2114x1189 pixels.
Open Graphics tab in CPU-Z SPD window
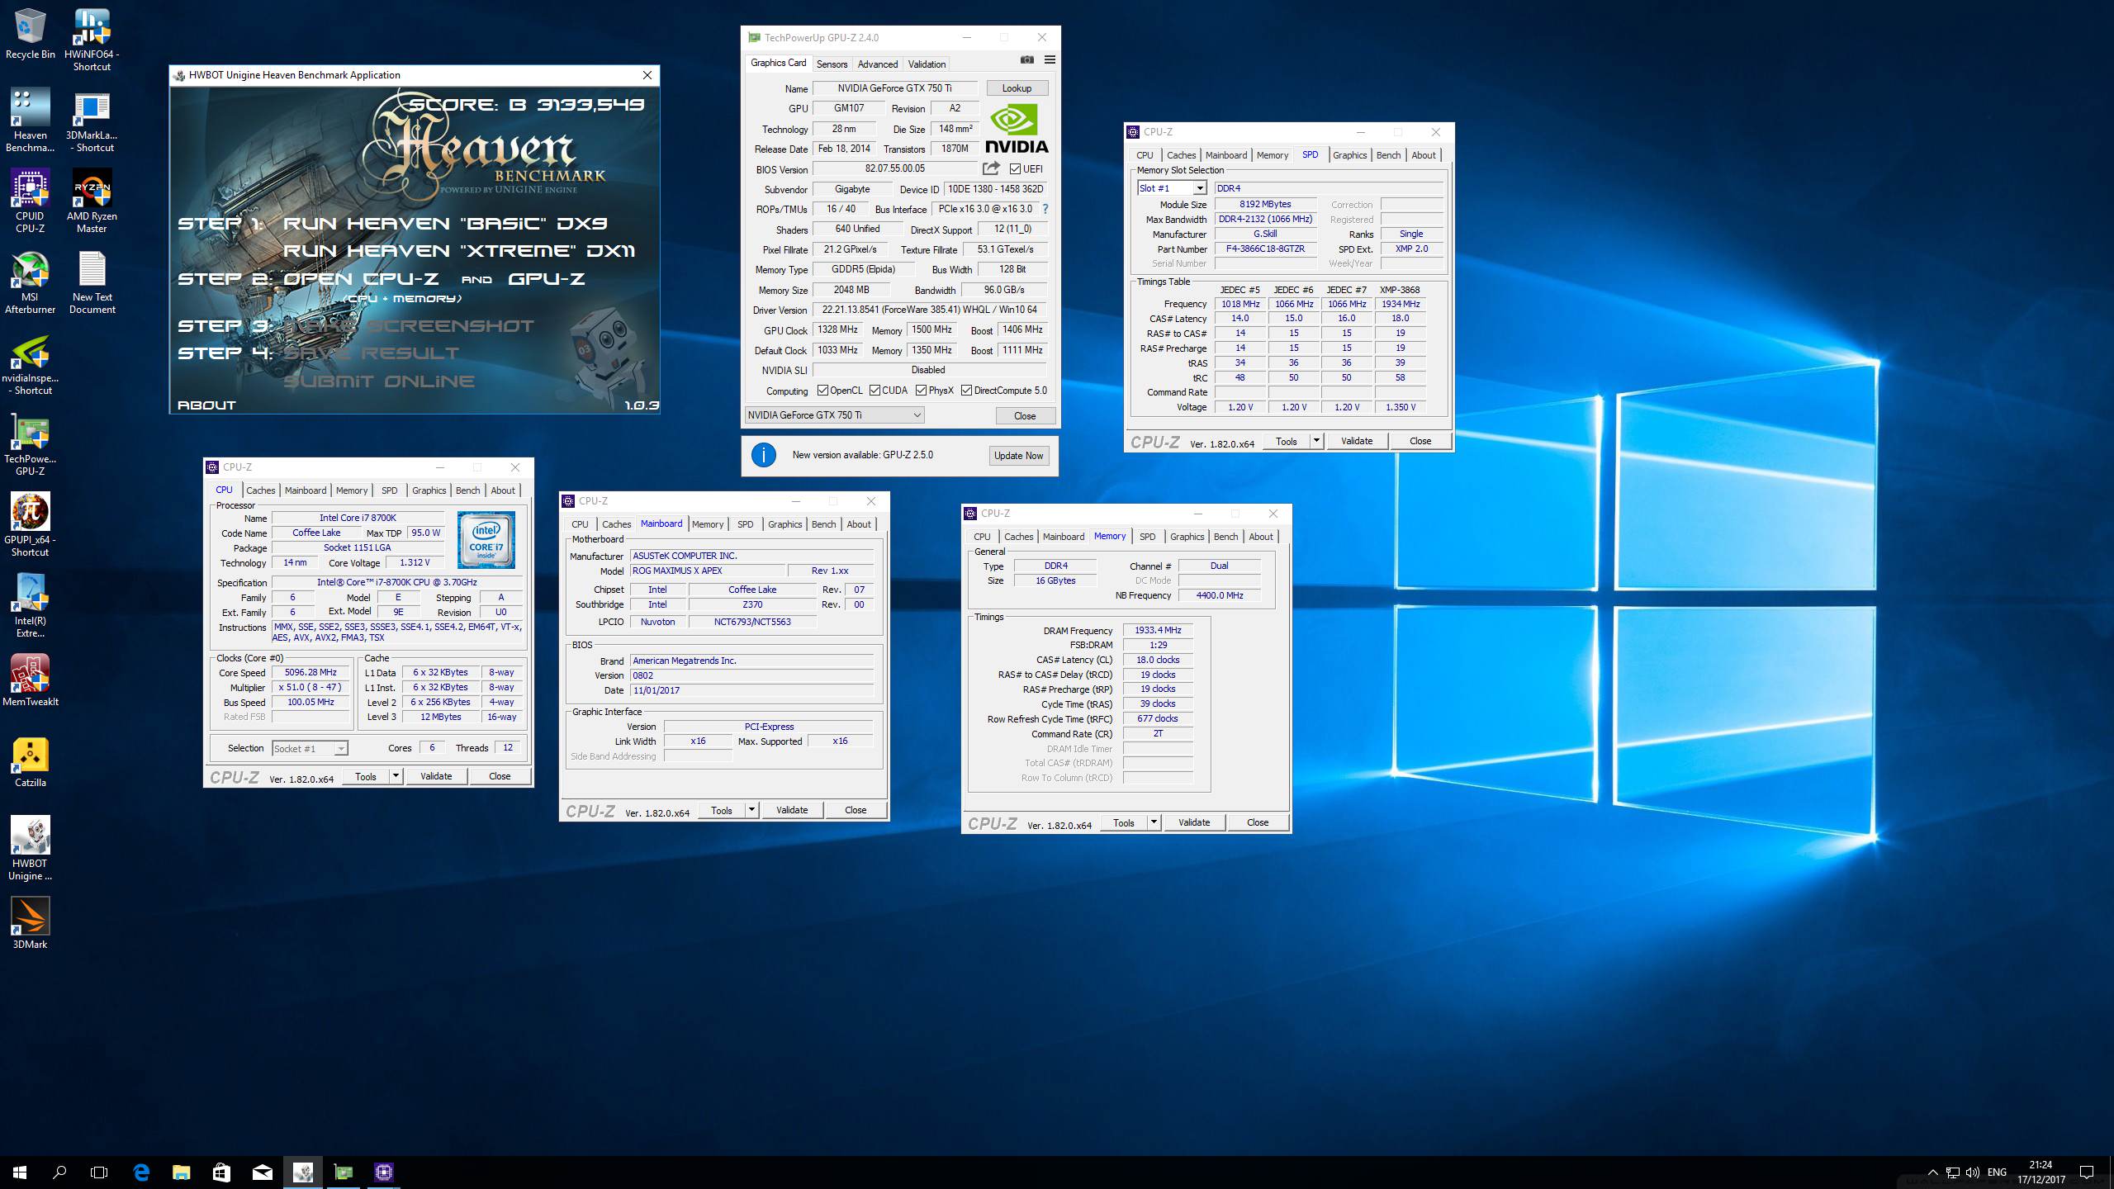pos(1349,155)
